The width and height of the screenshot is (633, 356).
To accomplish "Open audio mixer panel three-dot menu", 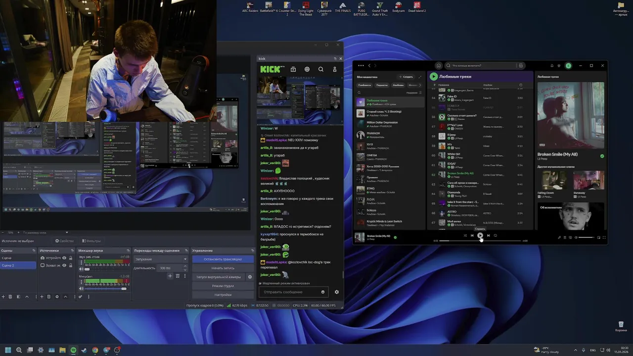I will (89, 297).
